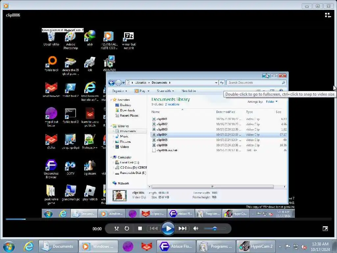The height and width of the screenshot is (253, 337).
Task: Click Music under Libraries in the recording
Action: tap(124, 136)
